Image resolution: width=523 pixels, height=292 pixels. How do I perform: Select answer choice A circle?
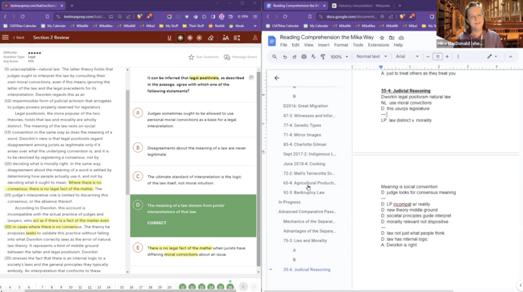[x=138, y=113]
